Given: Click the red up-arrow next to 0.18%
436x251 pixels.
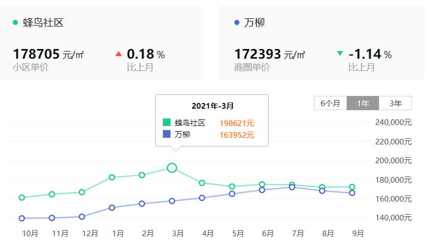Looking at the screenshot, I should click(x=119, y=54).
